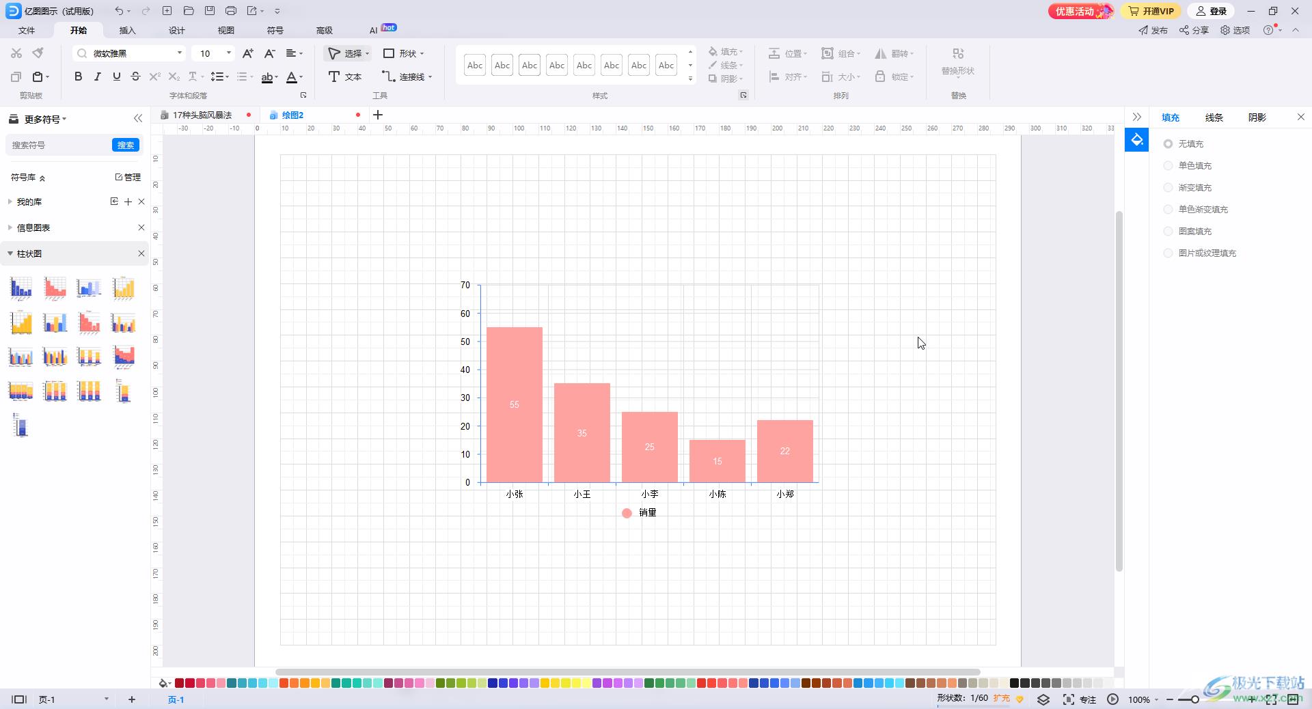This screenshot has width=1312, height=709.
Task: Apply Italic formatting
Action: pos(97,77)
